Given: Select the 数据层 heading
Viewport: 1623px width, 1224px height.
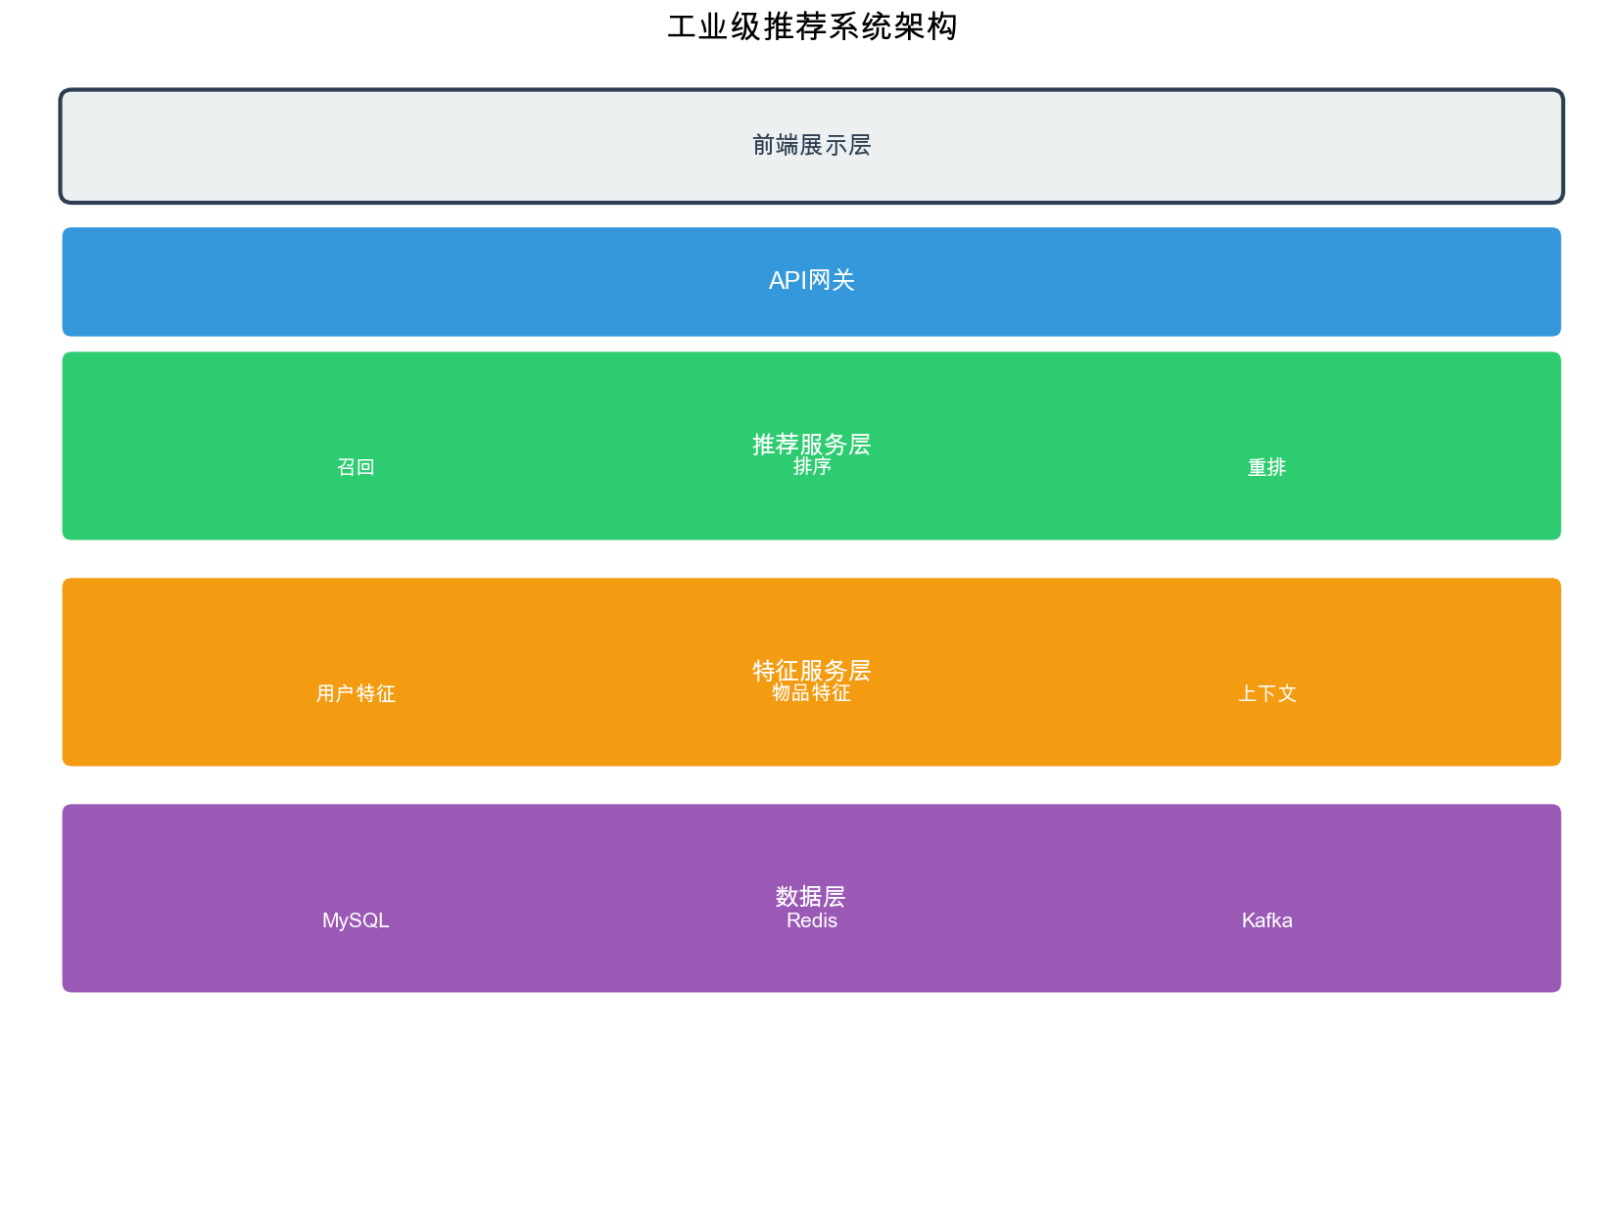Looking at the screenshot, I should pyautogui.click(x=811, y=895).
